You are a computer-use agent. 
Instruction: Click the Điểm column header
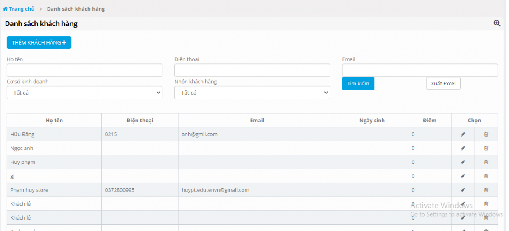pyautogui.click(x=429, y=121)
